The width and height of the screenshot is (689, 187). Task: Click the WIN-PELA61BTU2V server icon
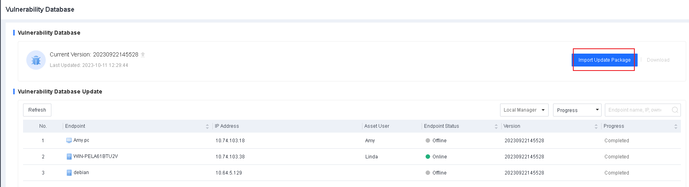pos(69,157)
